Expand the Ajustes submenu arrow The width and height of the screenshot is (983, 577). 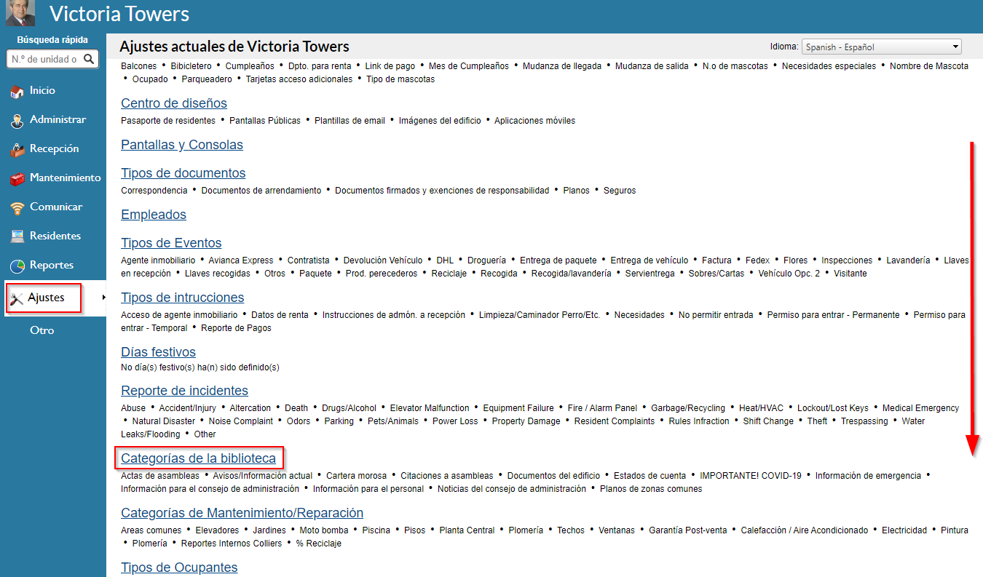[x=103, y=298]
